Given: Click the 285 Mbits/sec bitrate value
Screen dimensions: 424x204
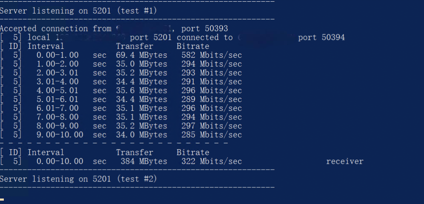Looking at the screenshot, I should coord(209,135).
